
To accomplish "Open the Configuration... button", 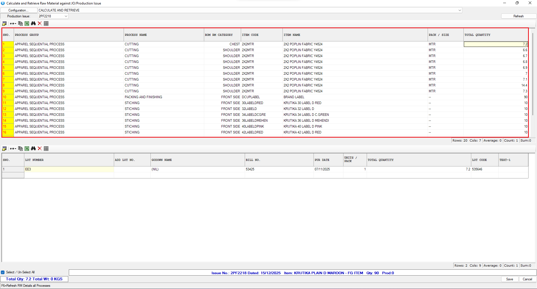I will pos(19,10).
